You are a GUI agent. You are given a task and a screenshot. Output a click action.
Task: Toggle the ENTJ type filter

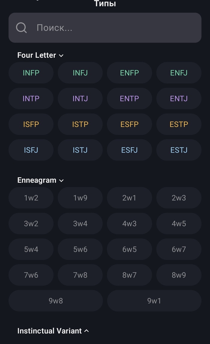coord(179,98)
